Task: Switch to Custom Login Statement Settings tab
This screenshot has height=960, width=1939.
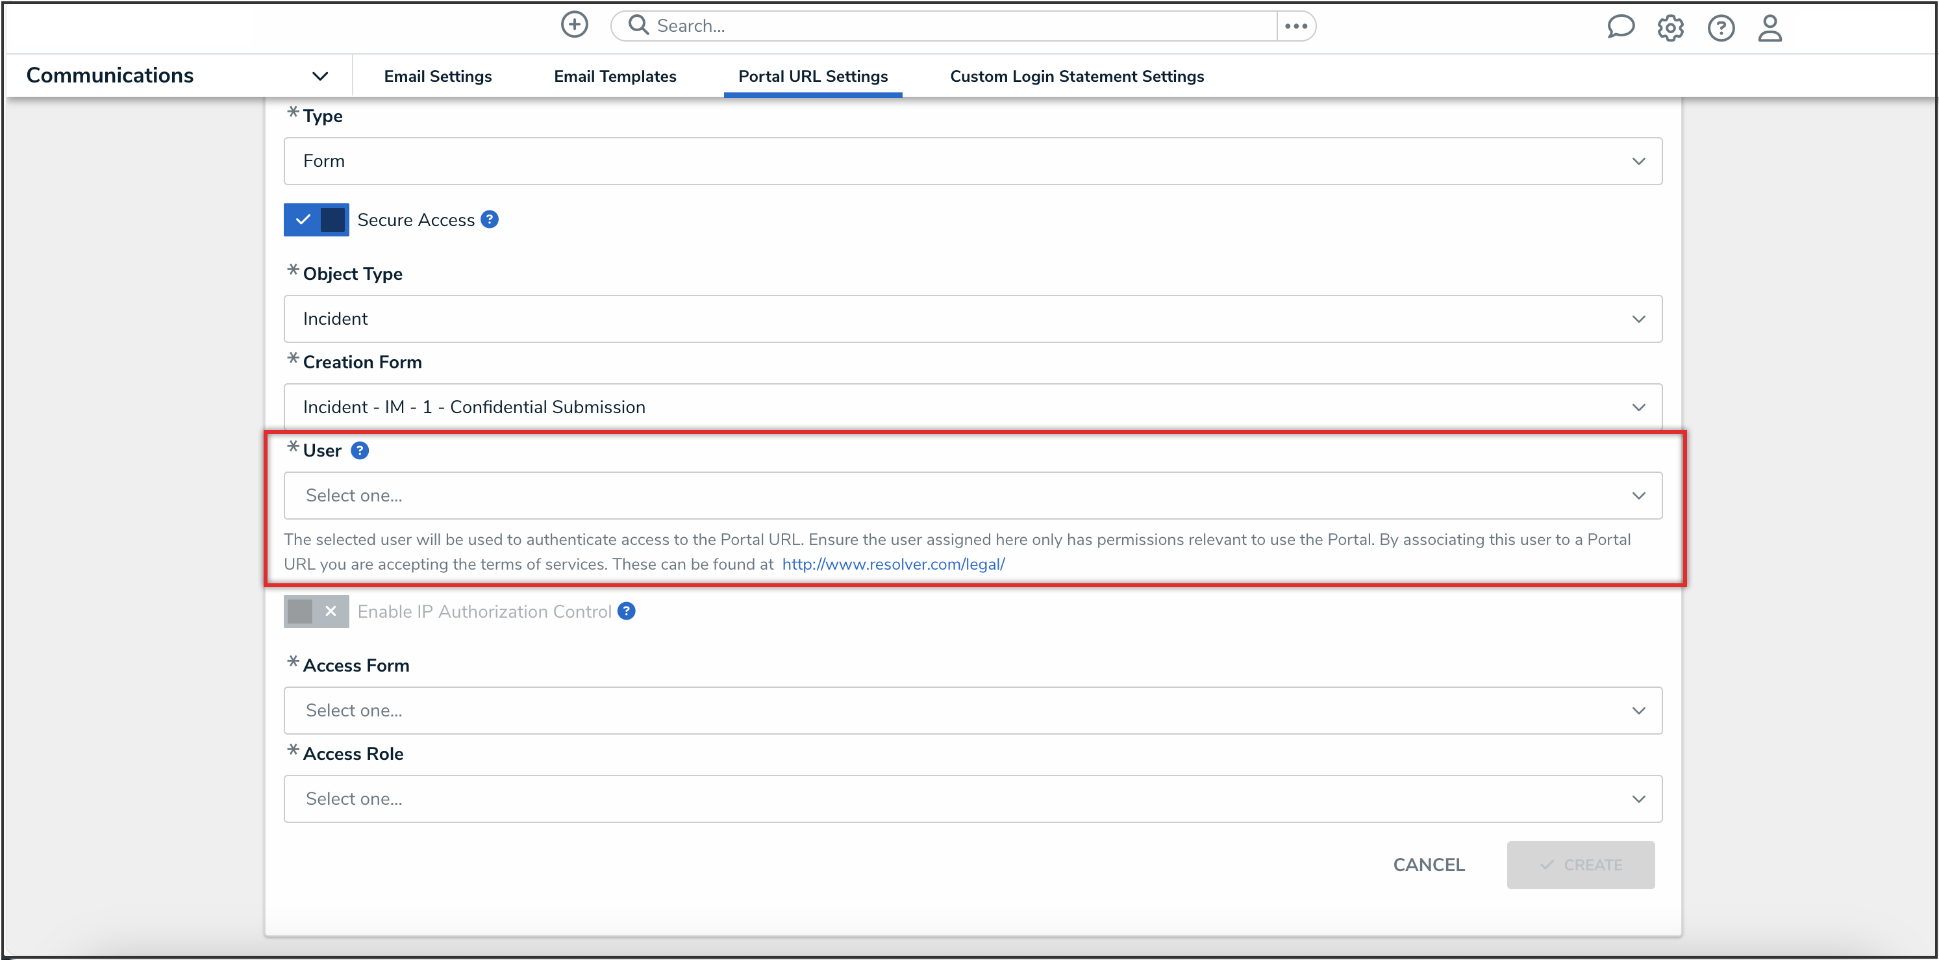Action: [1077, 76]
